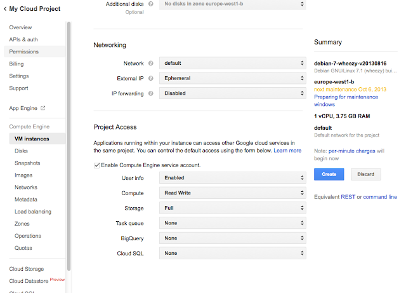
Task: Open Networks under Compute Engine
Action: pyautogui.click(x=26, y=187)
